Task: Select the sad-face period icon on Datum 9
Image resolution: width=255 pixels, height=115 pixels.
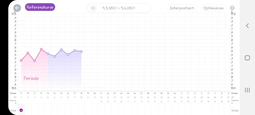Action: [x=21, y=110]
